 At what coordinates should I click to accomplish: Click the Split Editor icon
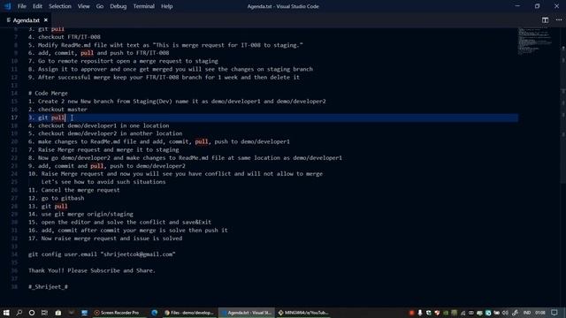(x=545, y=20)
